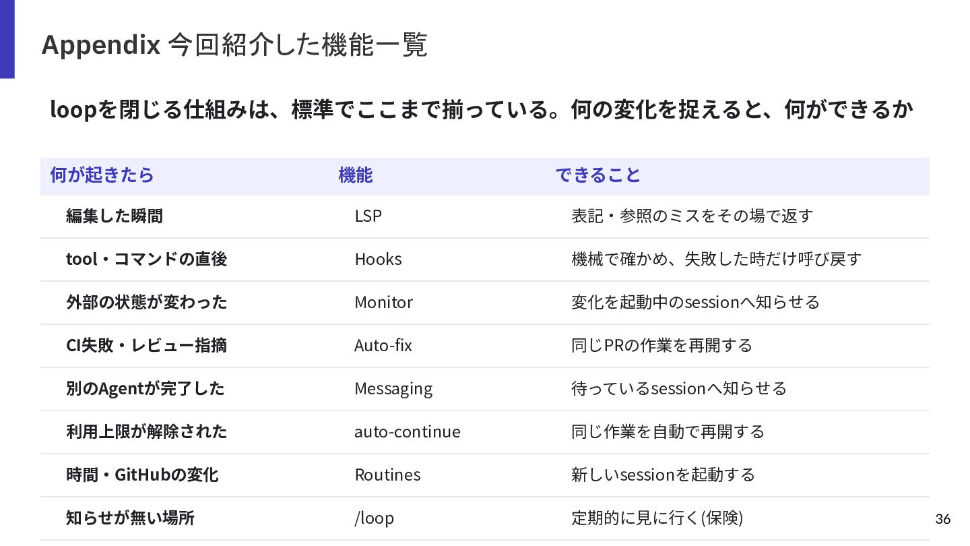
Task: Click '同じPRの作業を再開する' description text
Action: [661, 346]
